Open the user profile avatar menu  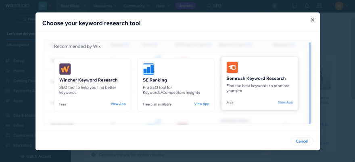(x=341, y=6)
